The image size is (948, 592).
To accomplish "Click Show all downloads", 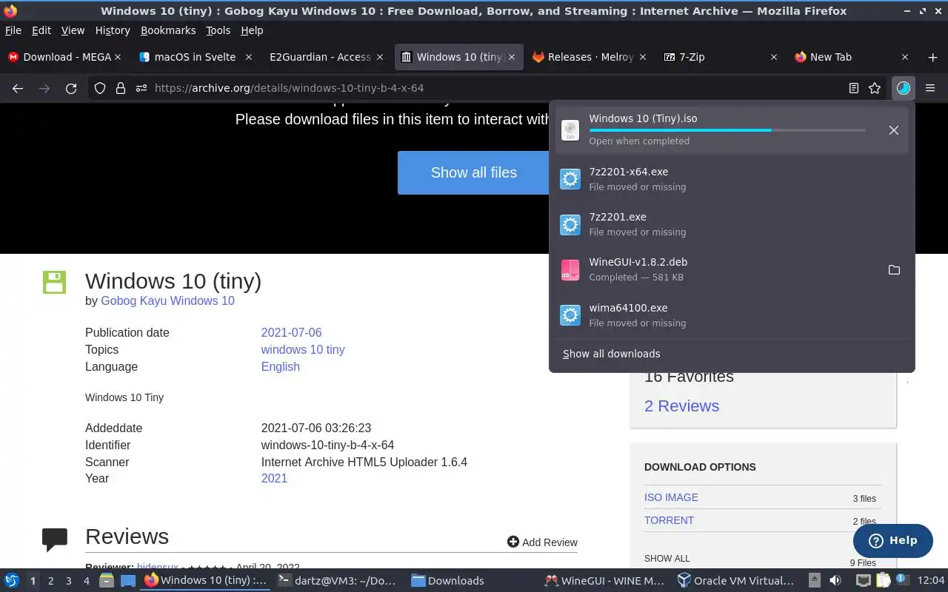I will pos(612,354).
